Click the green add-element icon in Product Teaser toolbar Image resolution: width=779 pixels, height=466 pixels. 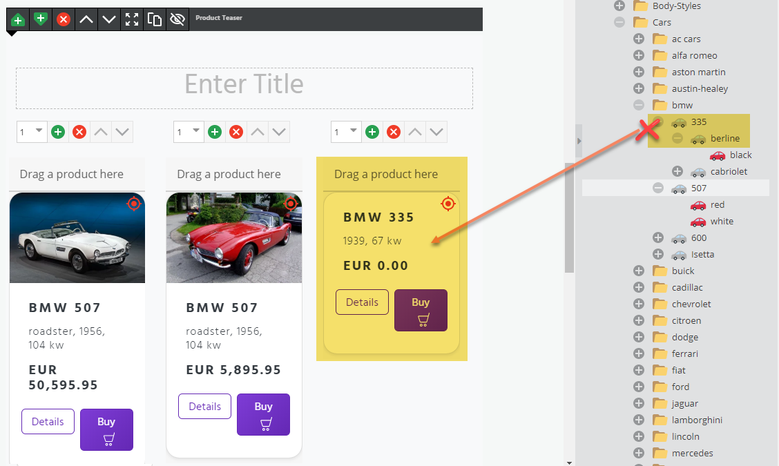tap(18, 19)
